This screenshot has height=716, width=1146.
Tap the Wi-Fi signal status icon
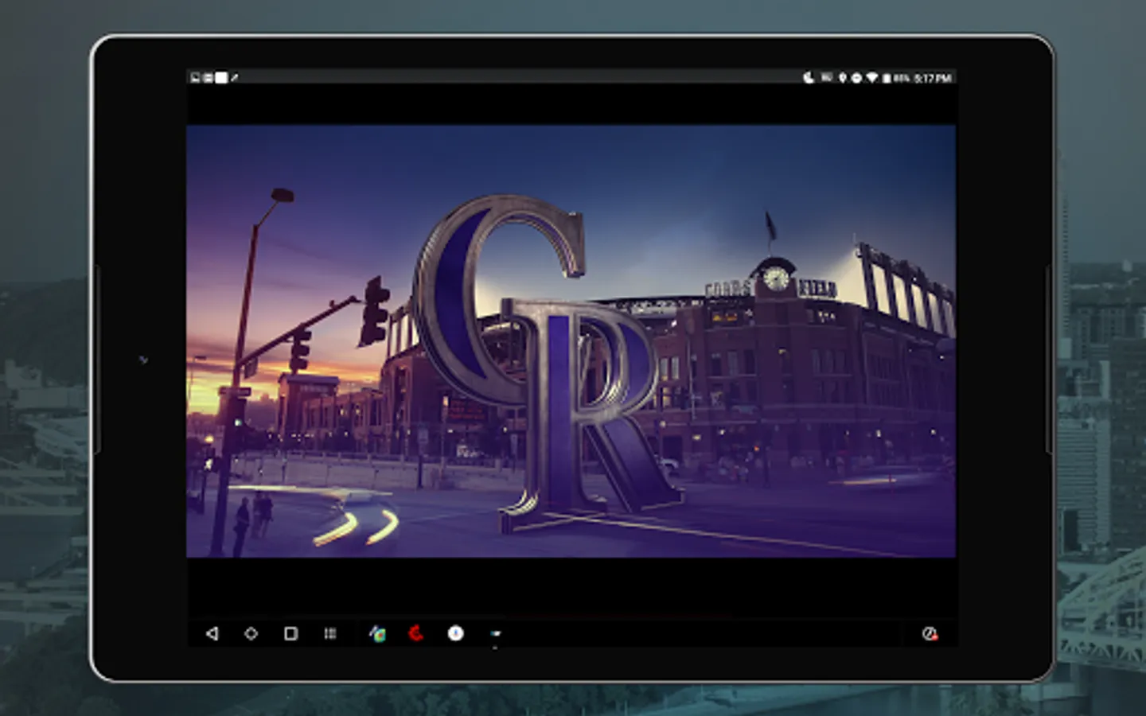pyautogui.click(x=872, y=78)
